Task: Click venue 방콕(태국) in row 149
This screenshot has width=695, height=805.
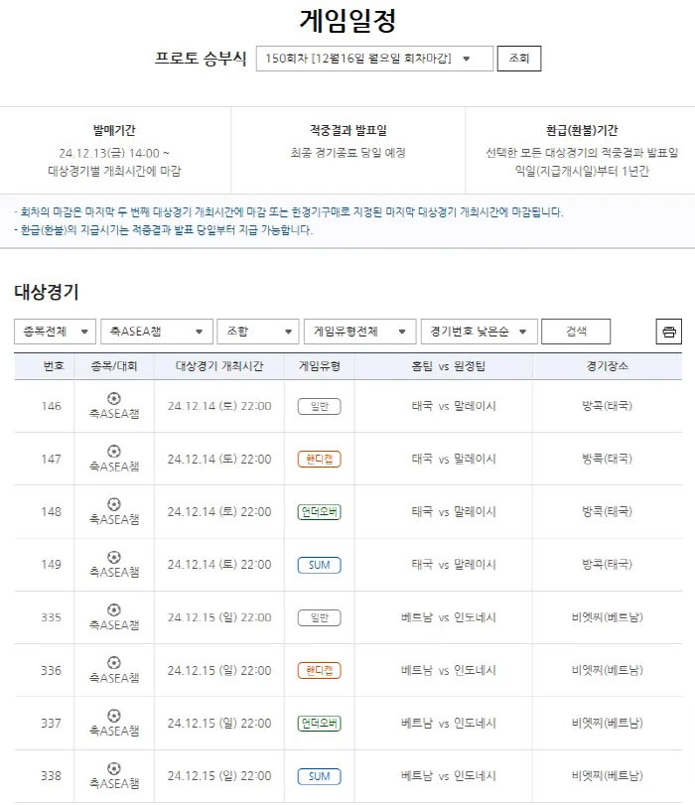Action: [x=608, y=564]
